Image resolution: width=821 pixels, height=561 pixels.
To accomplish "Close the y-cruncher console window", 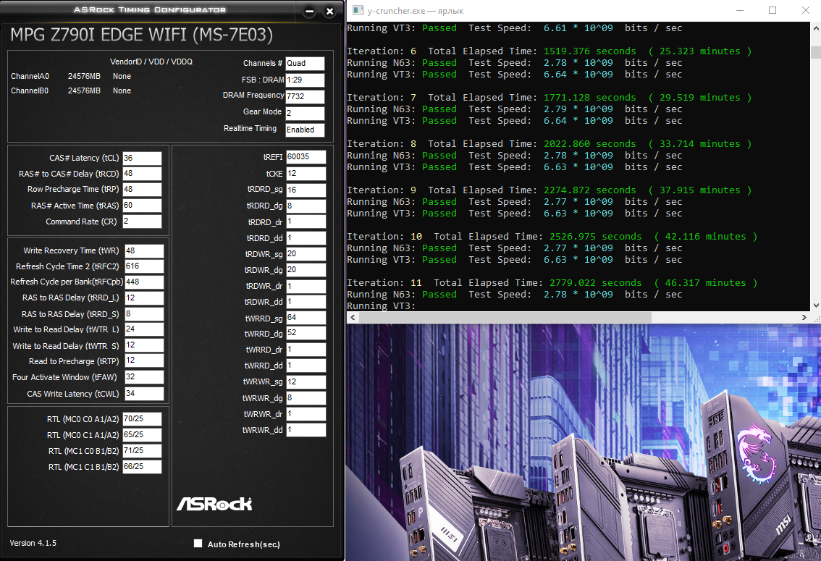I will click(x=805, y=10).
